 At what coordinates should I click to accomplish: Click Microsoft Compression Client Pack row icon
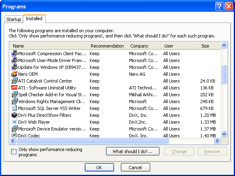tap(14, 54)
